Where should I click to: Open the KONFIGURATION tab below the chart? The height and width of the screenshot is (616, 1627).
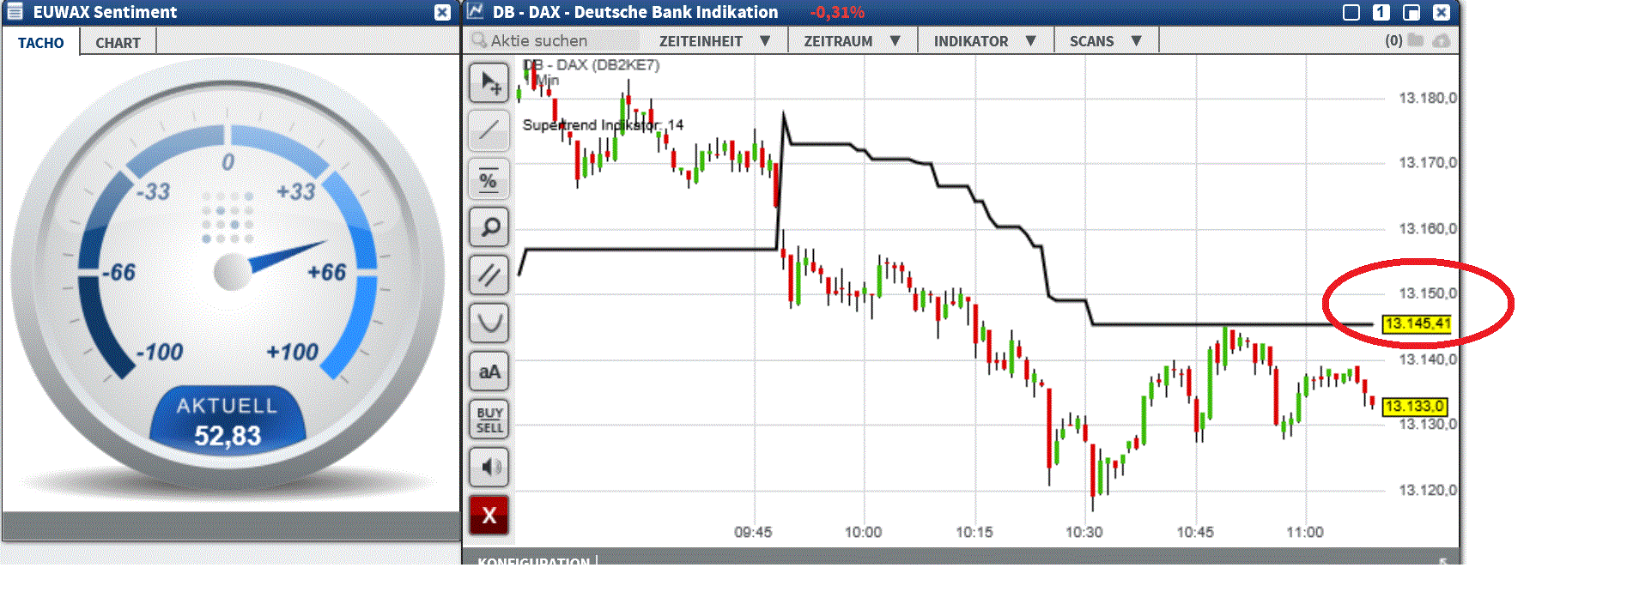(533, 561)
